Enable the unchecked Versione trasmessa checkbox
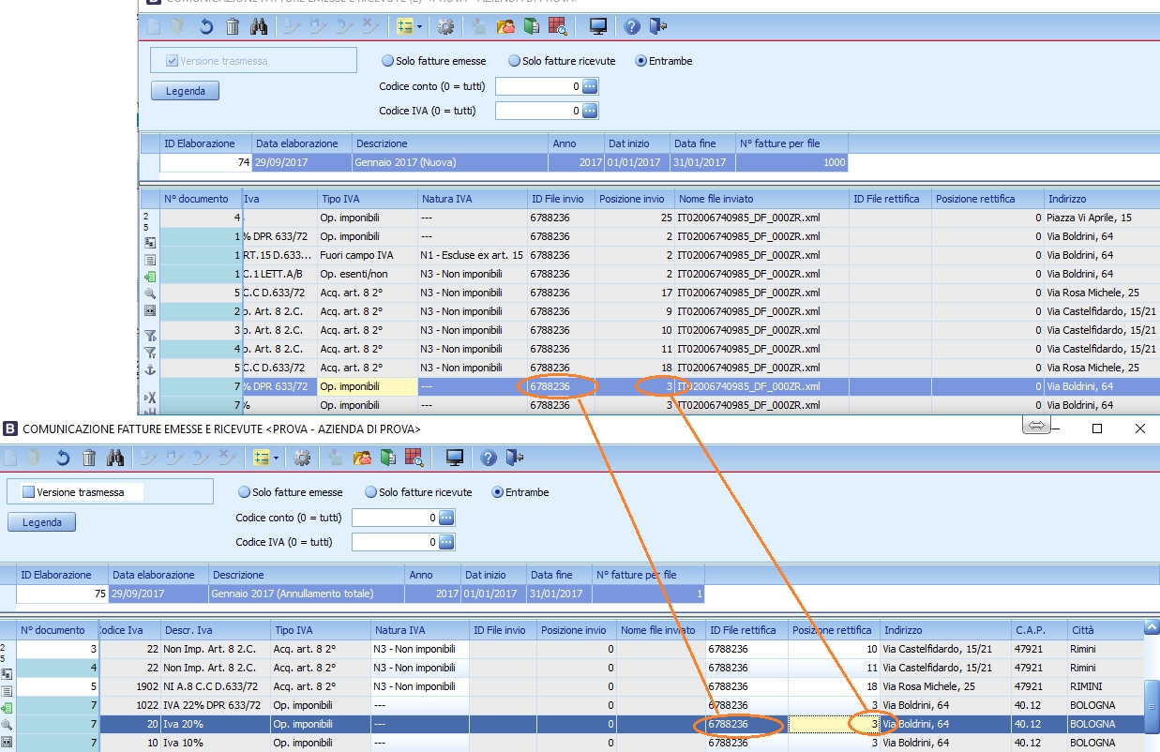The width and height of the screenshot is (1160, 752). (x=28, y=492)
